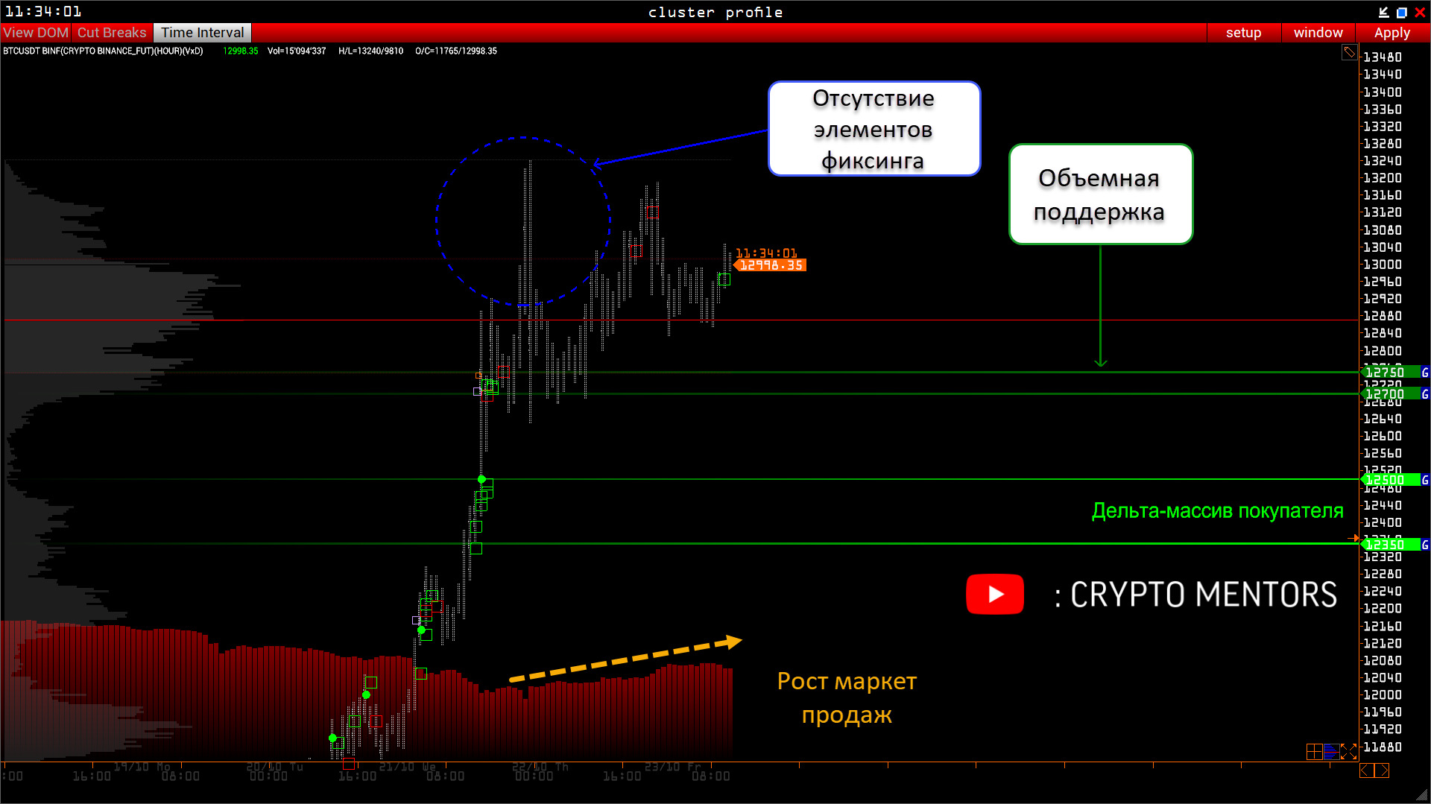Click the G marker at level 12350
This screenshot has width=1431, height=804.
[x=1424, y=545]
